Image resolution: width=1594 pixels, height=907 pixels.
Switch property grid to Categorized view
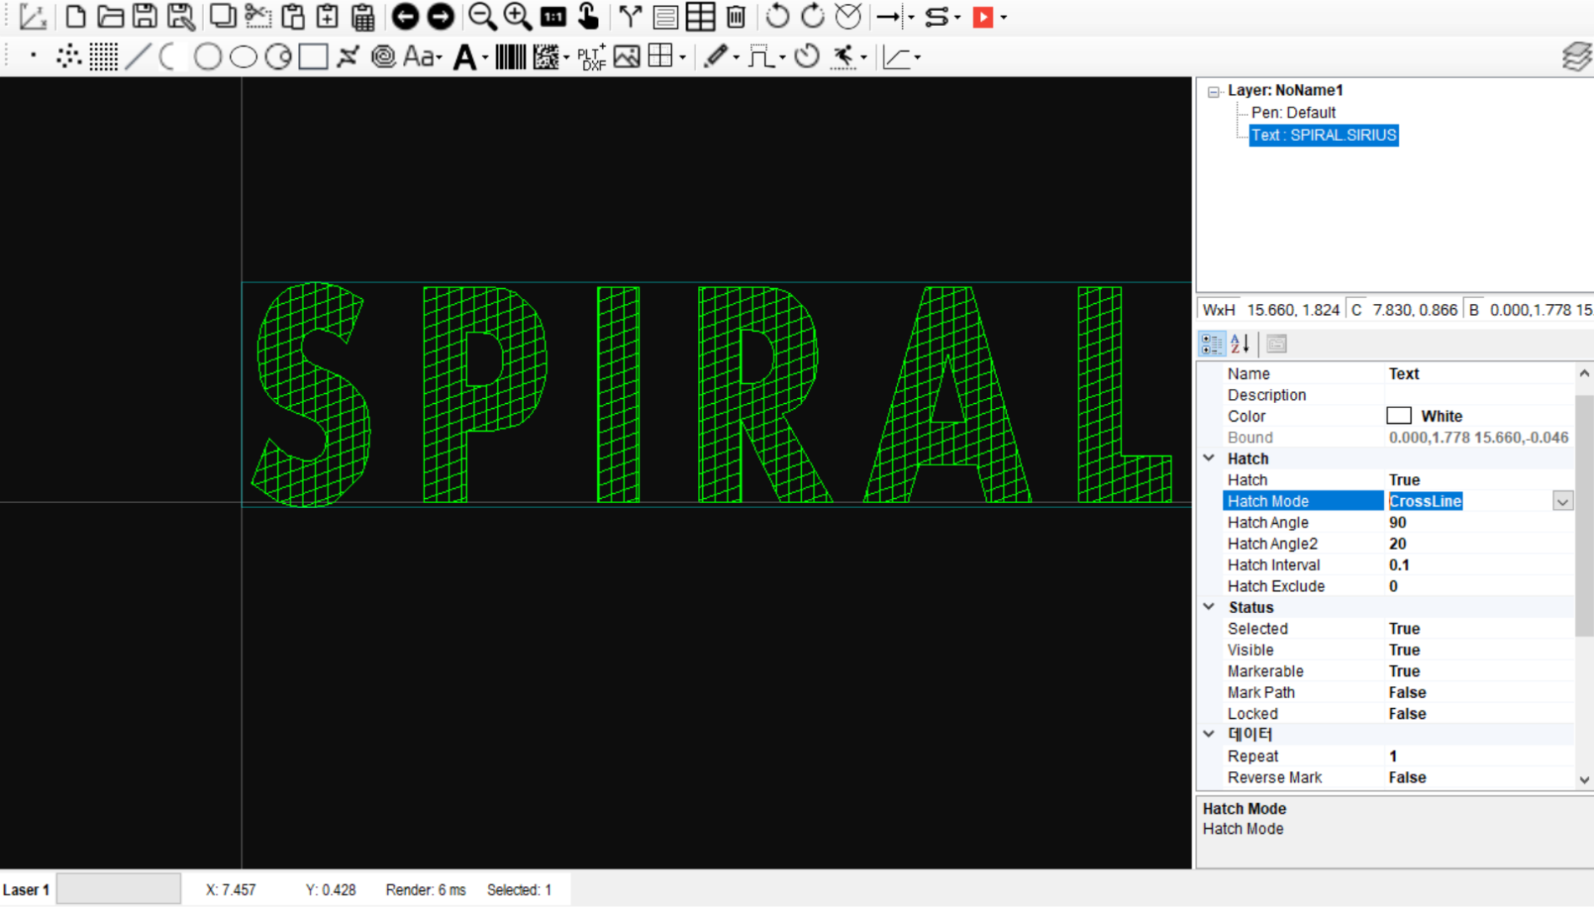[x=1212, y=343]
